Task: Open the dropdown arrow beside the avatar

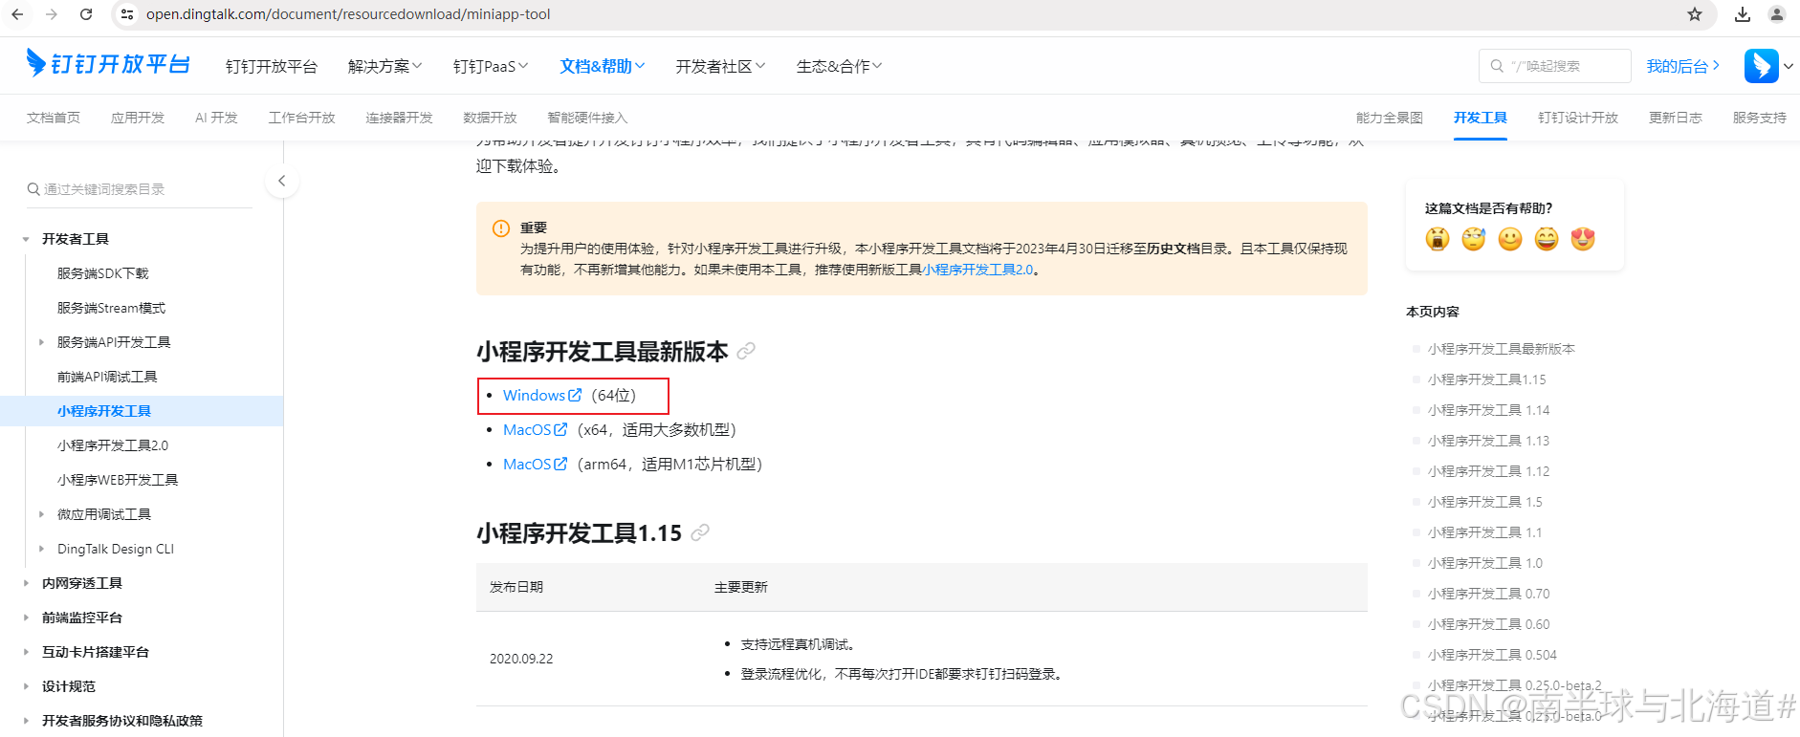Action: point(1789,66)
